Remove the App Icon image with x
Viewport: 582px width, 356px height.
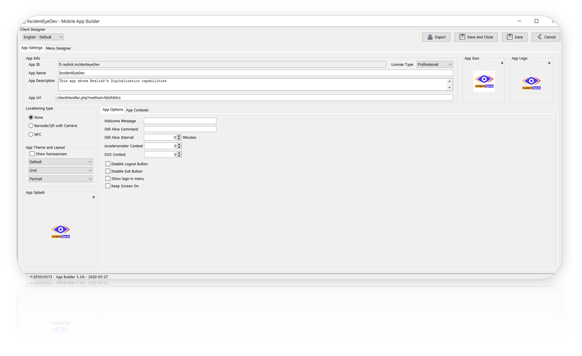pos(502,63)
